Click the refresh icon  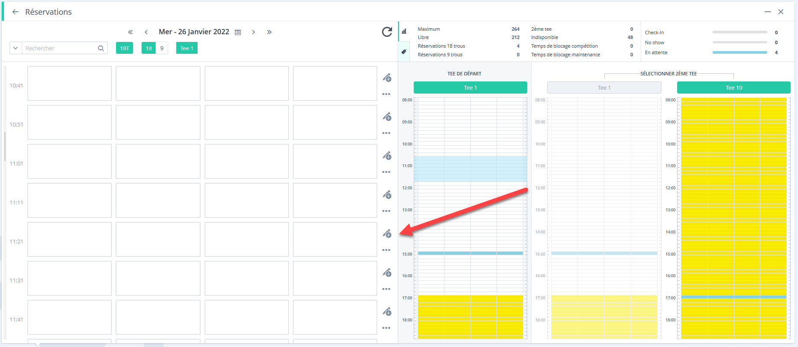(x=387, y=32)
